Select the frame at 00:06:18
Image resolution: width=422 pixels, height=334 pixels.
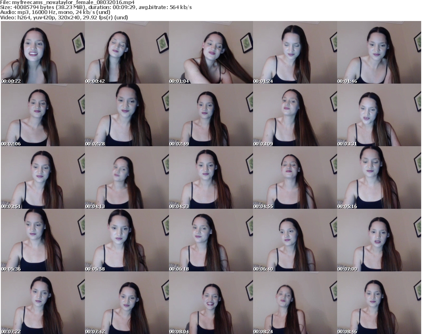[211, 241]
